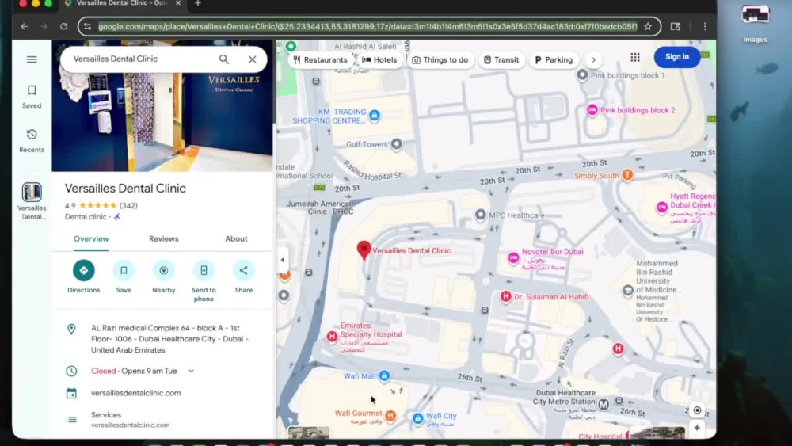Screen dimensions: 792x446
Task: Click the clinic address text
Action: point(169,339)
